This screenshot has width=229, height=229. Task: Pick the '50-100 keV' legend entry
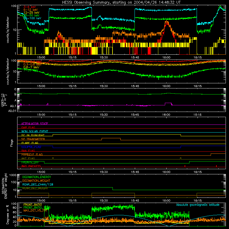pos(32,18)
